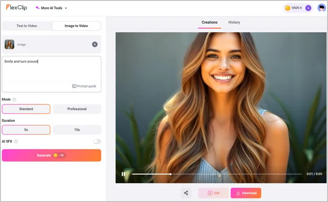Switch to the Image to Video tab
The width and height of the screenshot is (328, 202).
tap(77, 26)
